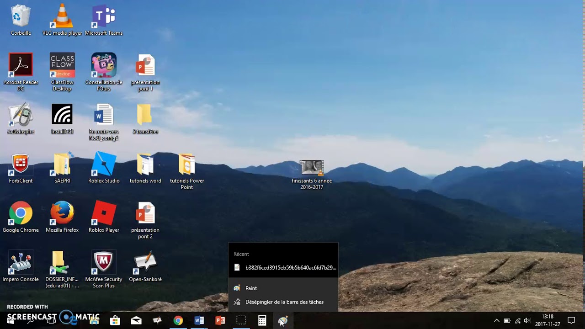The height and width of the screenshot is (329, 585).
Task: Switch to PowerPoint in the taskbar
Action: point(220,321)
